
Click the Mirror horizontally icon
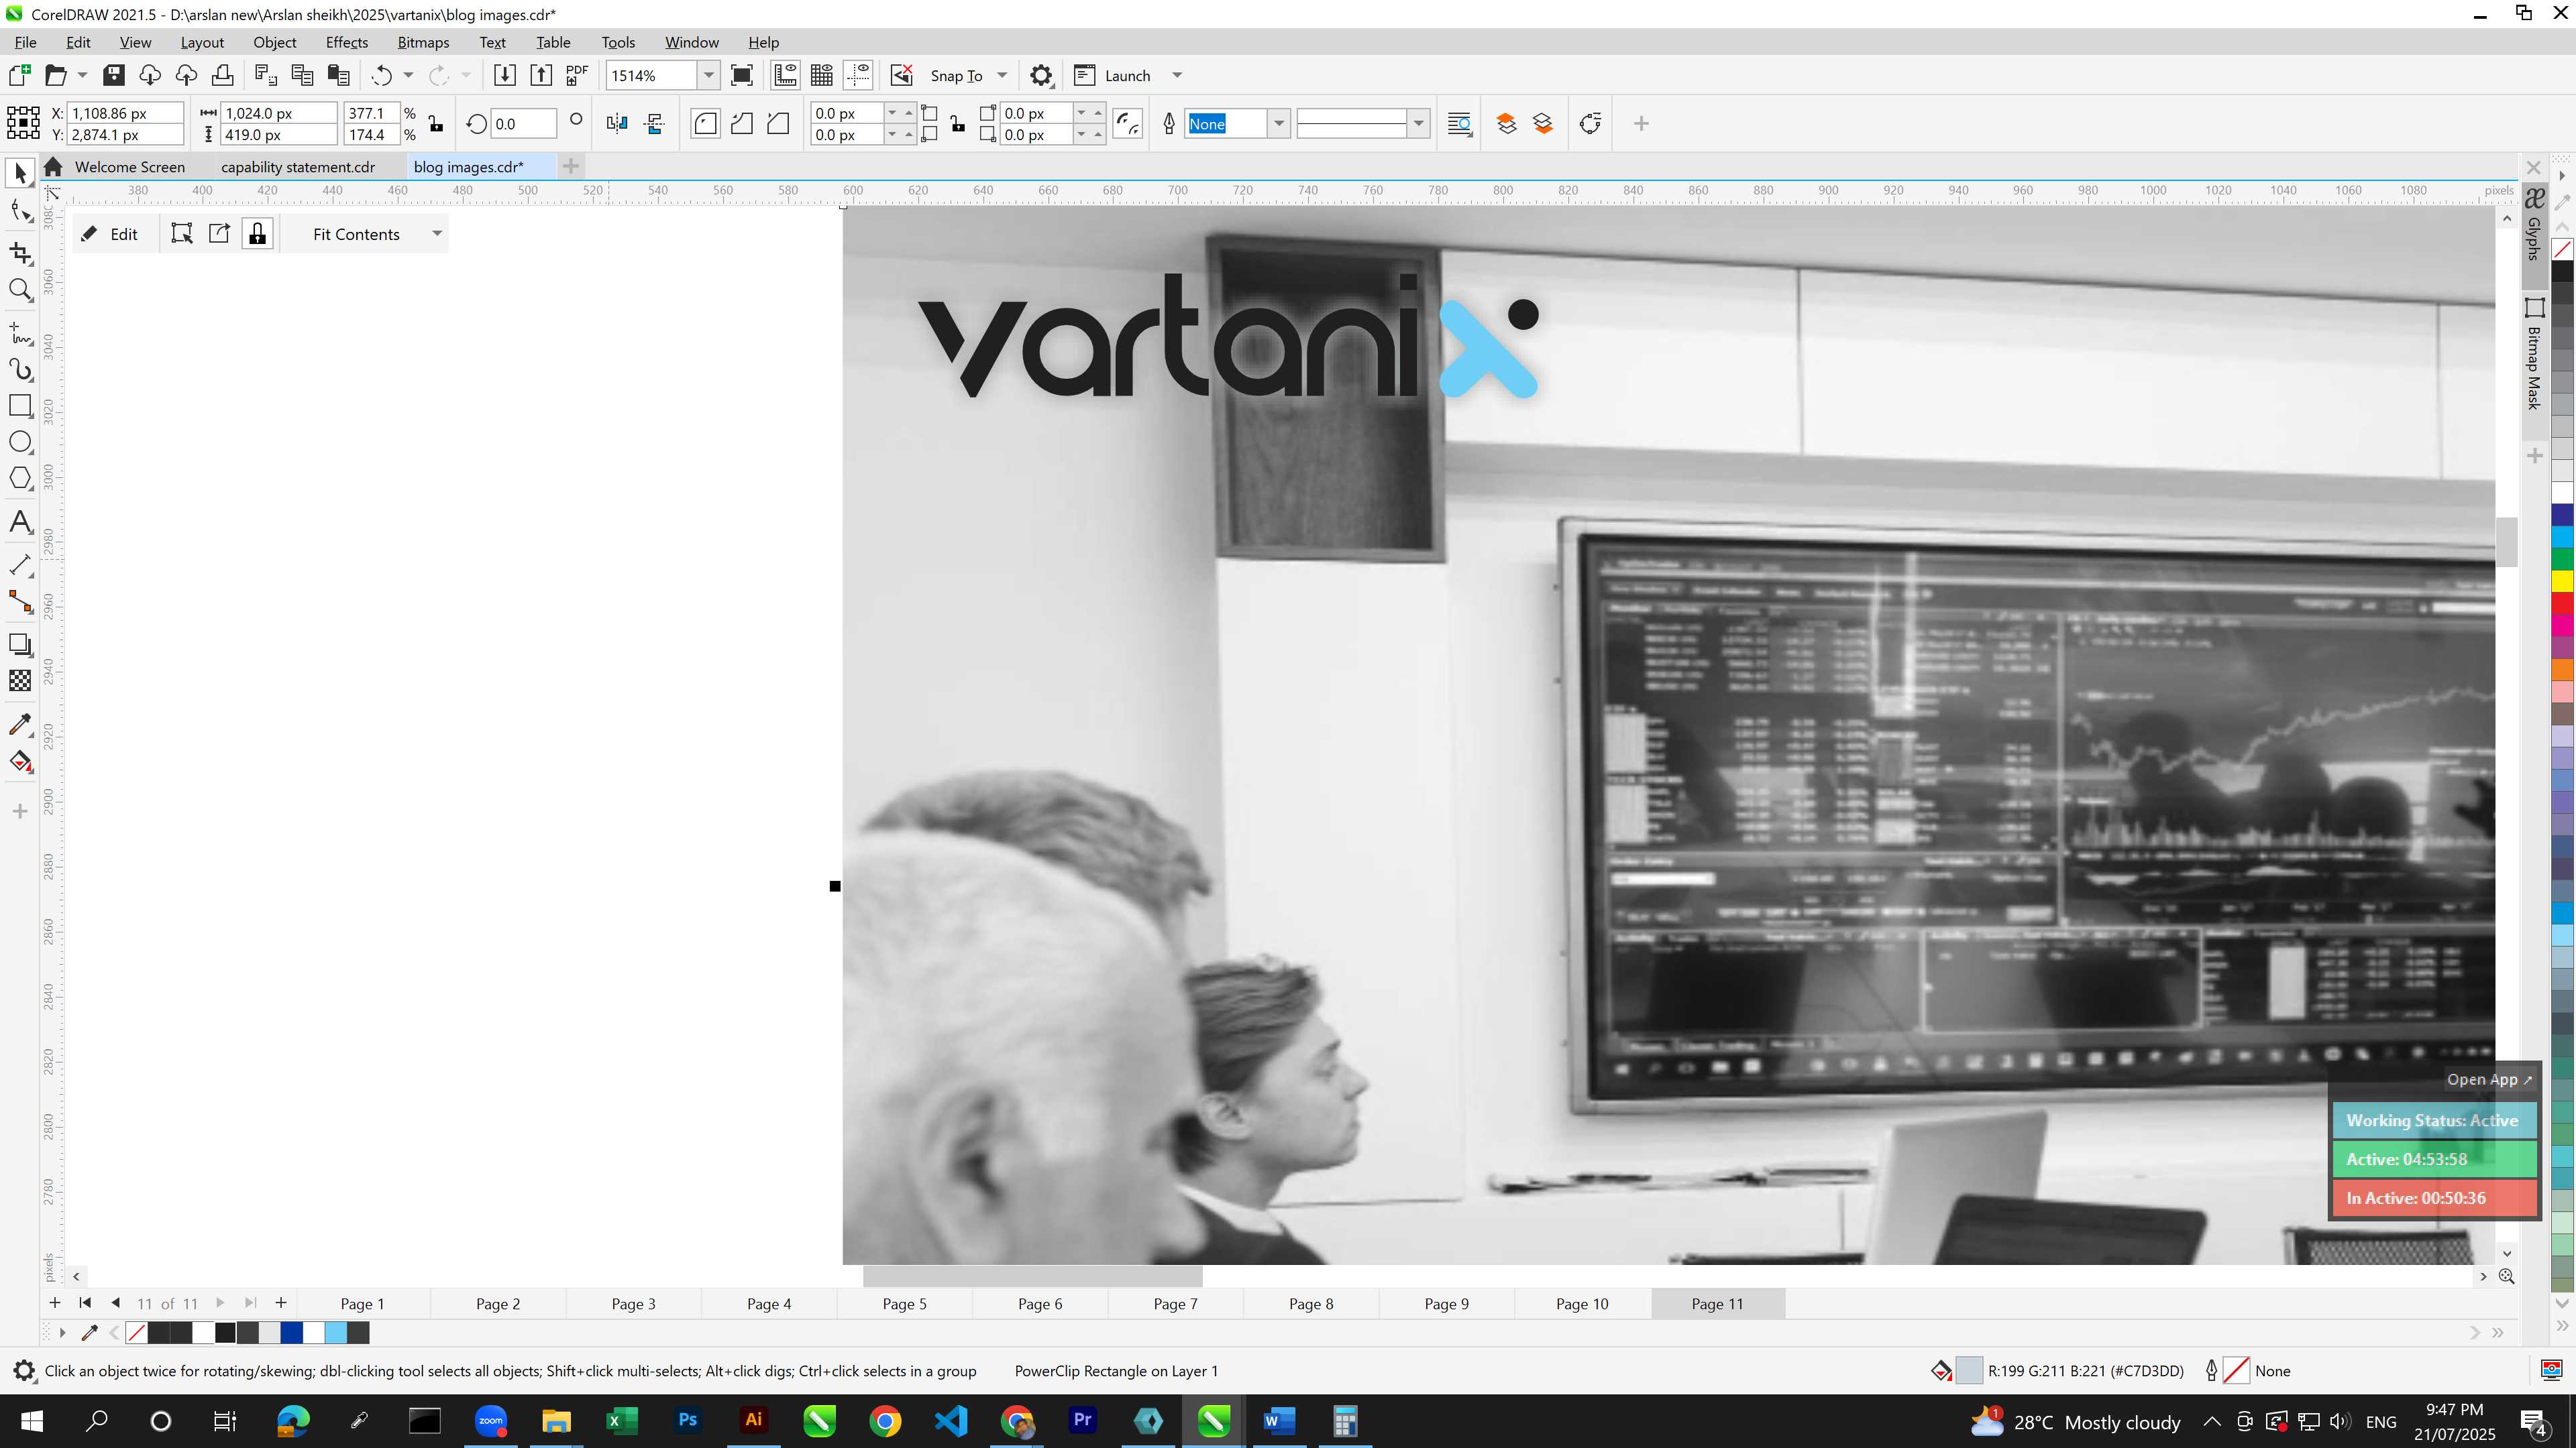click(617, 124)
